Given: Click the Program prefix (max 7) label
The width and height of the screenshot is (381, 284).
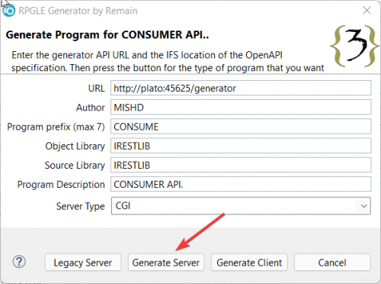Looking at the screenshot, I should [x=56, y=127].
